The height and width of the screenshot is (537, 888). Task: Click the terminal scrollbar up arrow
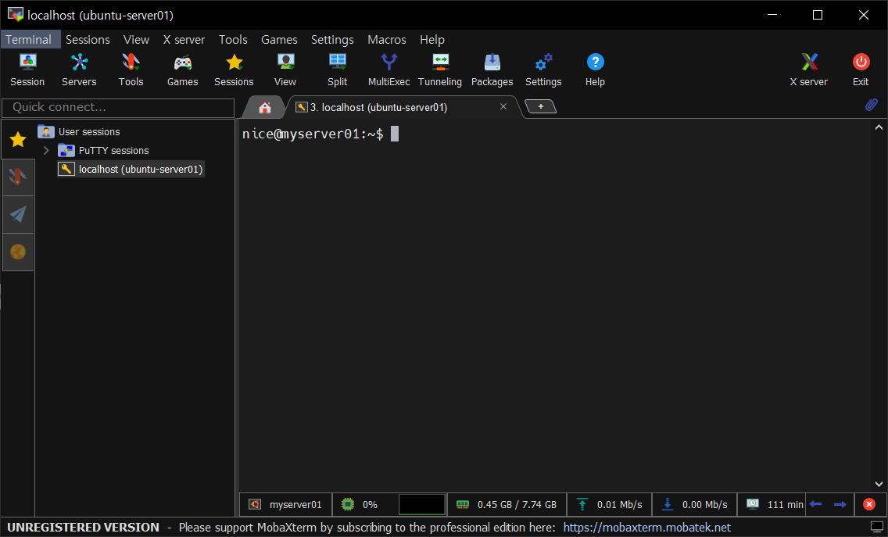(879, 127)
